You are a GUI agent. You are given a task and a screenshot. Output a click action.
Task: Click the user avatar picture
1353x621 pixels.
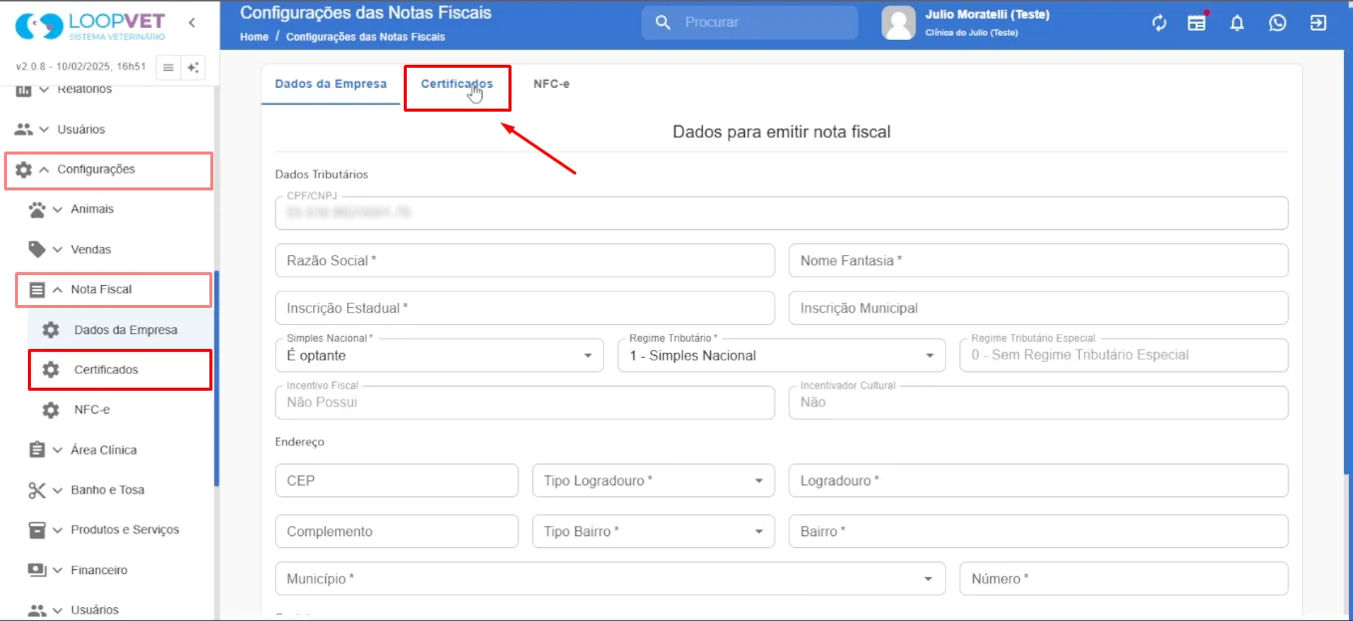point(898,23)
